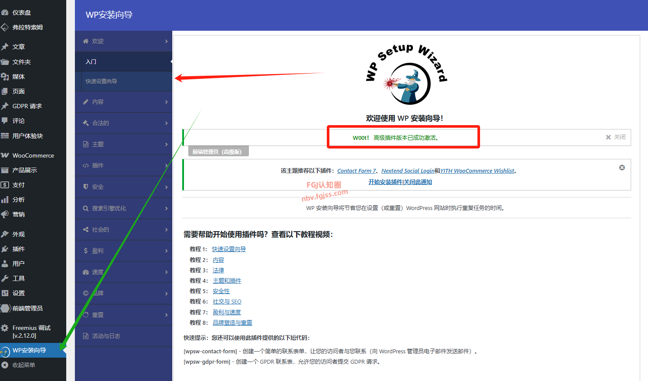The image size is (648, 381).
Task: Click the 工具 wrench icon
Action: point(5,278)
